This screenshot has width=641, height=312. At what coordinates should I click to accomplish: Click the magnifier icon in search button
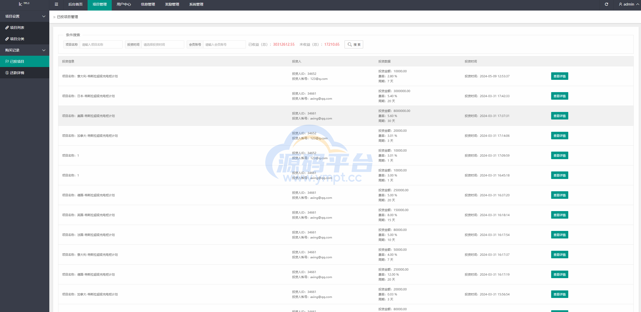coord(350,44)
